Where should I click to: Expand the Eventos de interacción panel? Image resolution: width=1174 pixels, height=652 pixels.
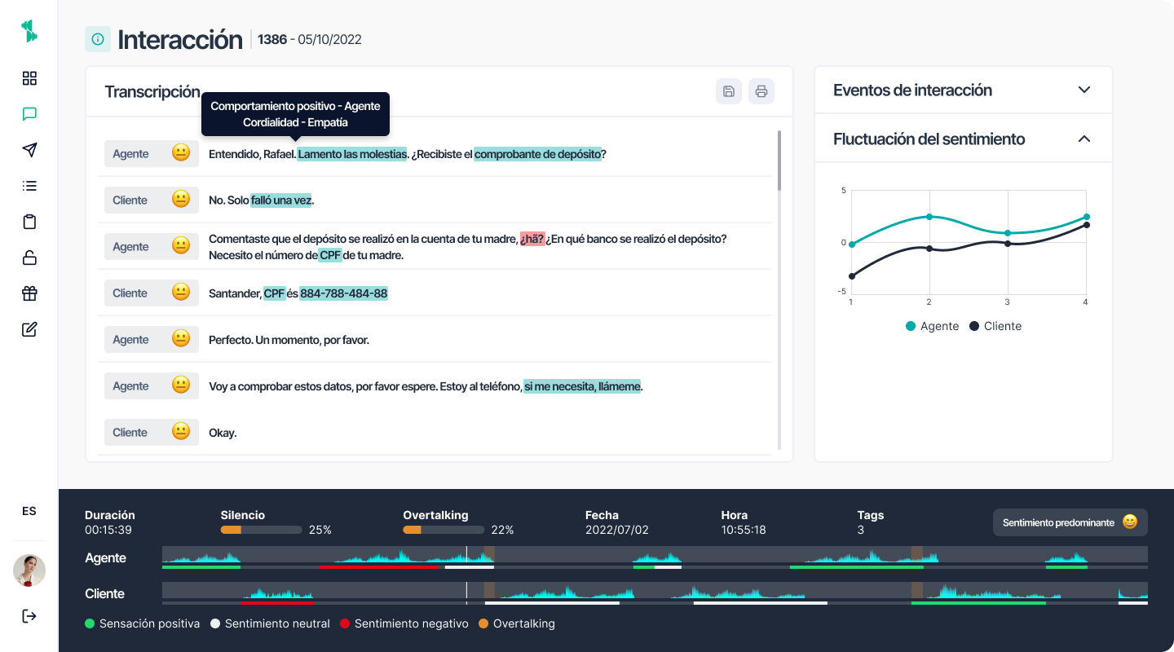coord(1084,90)
